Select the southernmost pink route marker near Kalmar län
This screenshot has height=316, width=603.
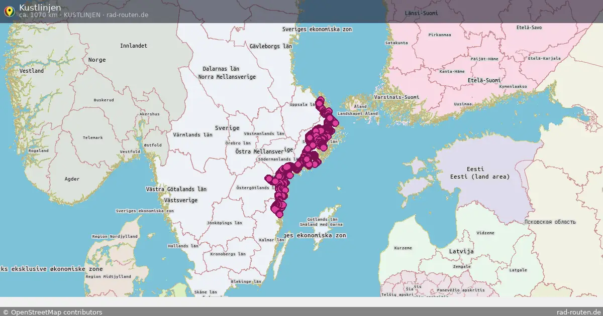click(279, 214)
